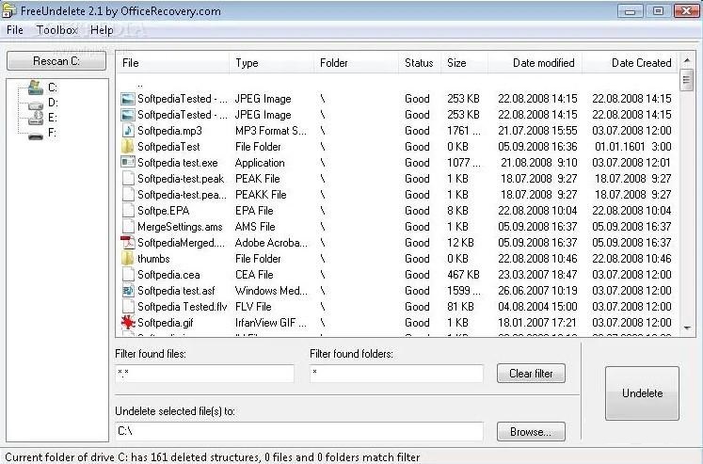Click the SoftpediaTest folder icon
703x464 pixels.
(128, 147)
